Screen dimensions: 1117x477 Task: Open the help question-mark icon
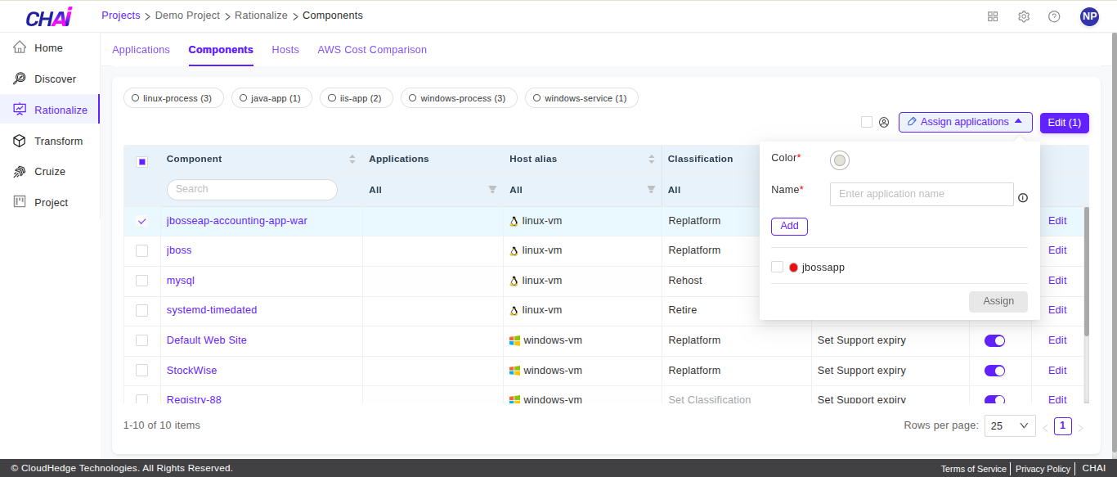[x=1054, y=16]
